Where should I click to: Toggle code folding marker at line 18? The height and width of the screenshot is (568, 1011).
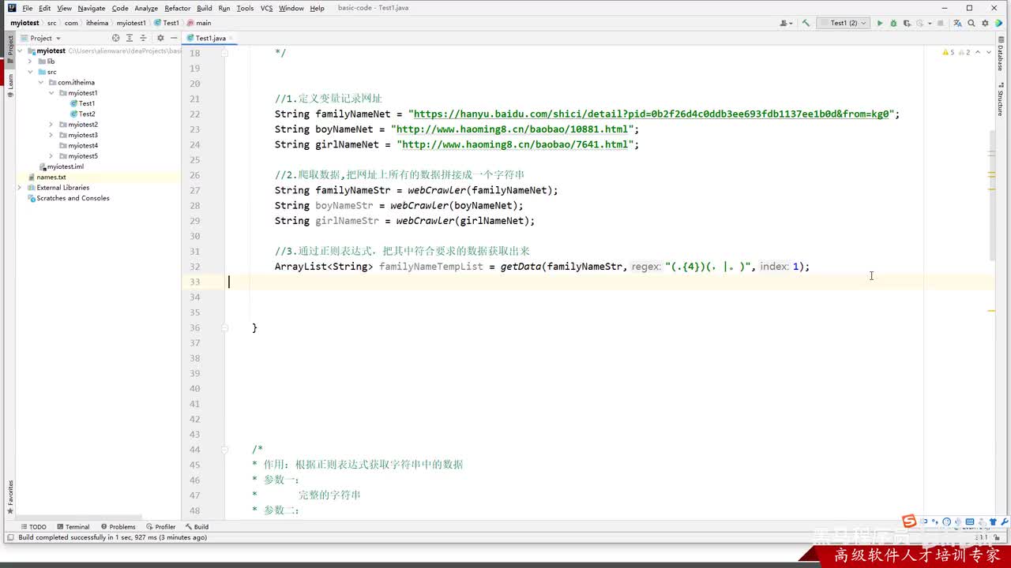[224, 53]
